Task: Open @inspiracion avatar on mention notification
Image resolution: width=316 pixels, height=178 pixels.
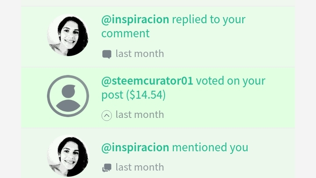Action: tap(68, 156)
